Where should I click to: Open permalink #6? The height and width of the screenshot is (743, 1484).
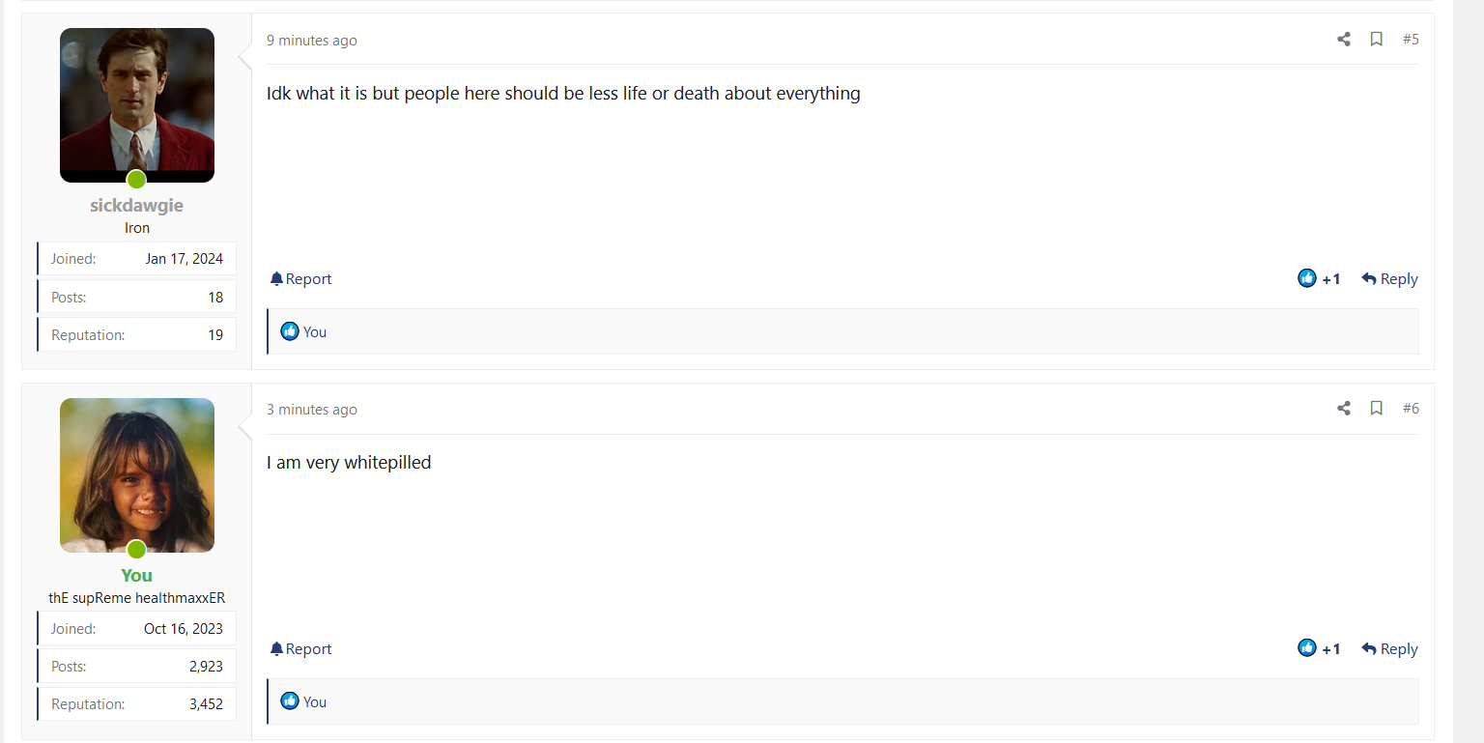click(x=1411, y=409)
